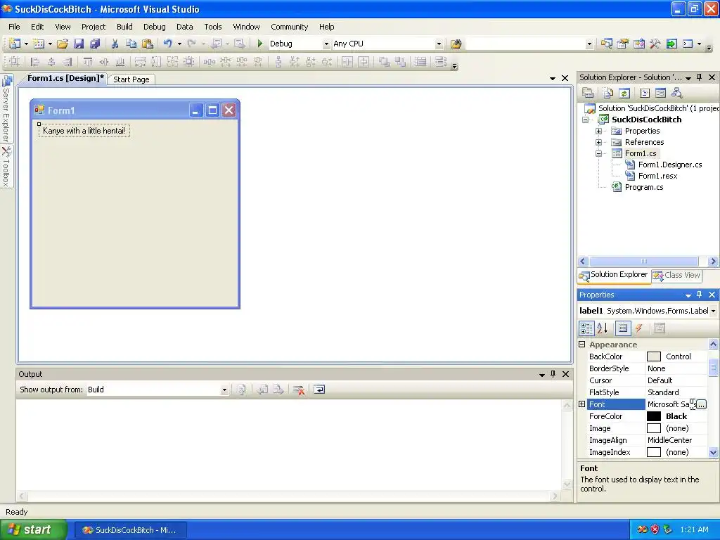The width and height of the screenshot is (720, 540).
Task: Click the Find in Files toolbar icon
Action: (456, 44)
